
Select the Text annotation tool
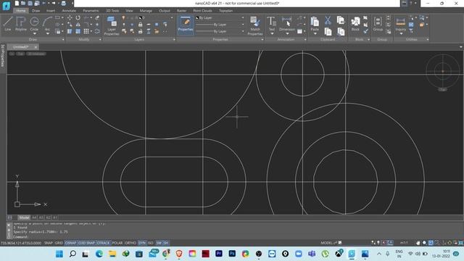coord(272,24)
